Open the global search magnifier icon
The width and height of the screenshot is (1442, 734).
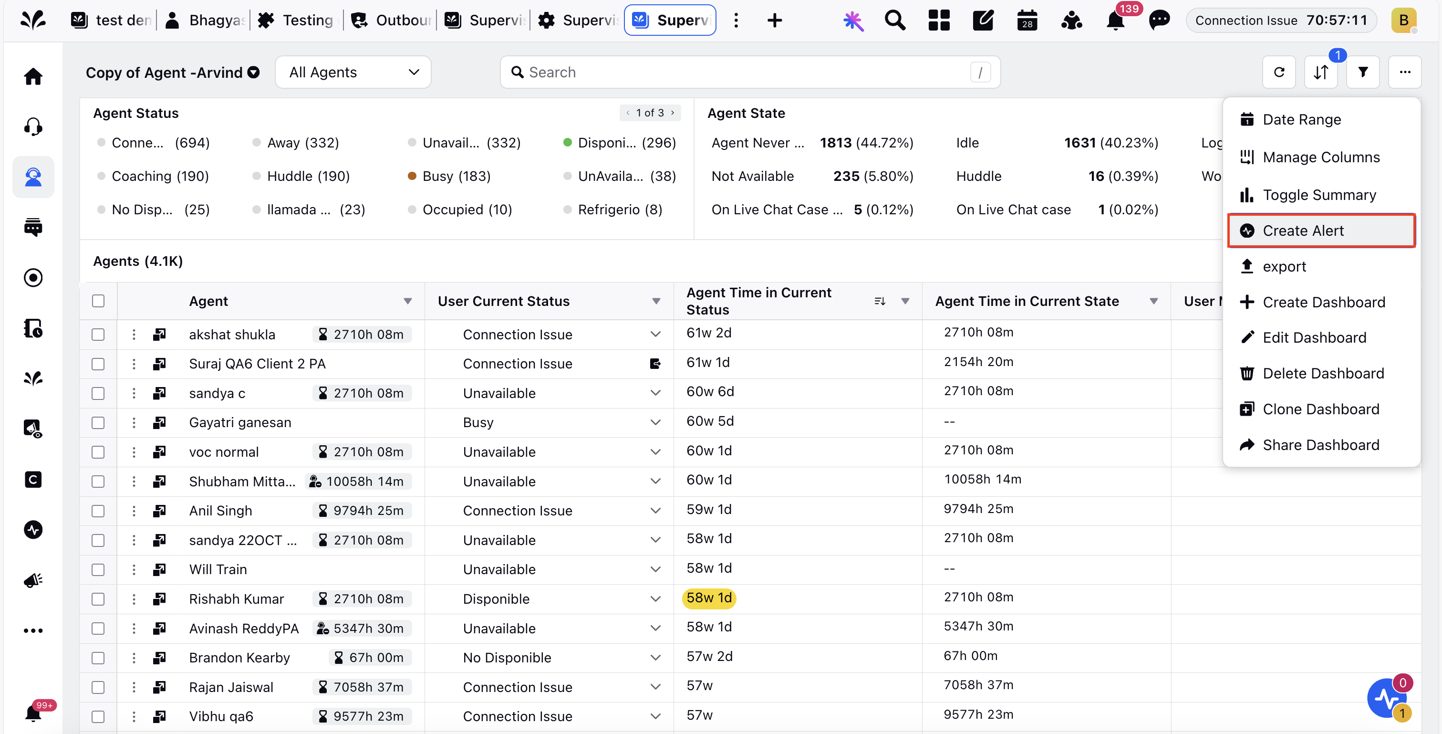click(895, 21)
